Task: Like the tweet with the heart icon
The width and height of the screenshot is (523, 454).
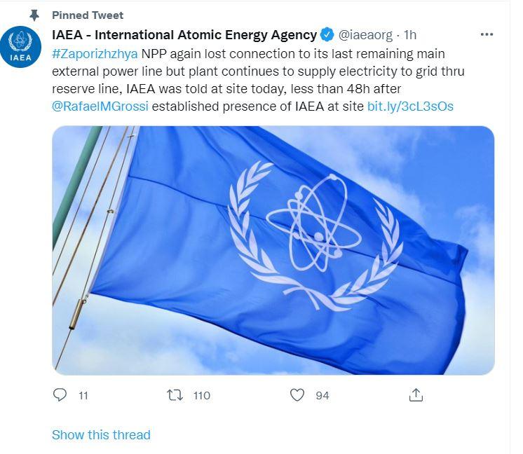Action: [x=297, y=395]
